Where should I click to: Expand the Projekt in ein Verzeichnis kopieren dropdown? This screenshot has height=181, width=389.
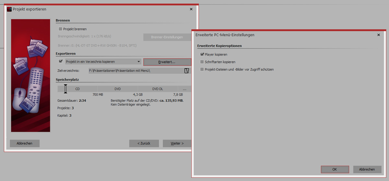coord(139,62)
